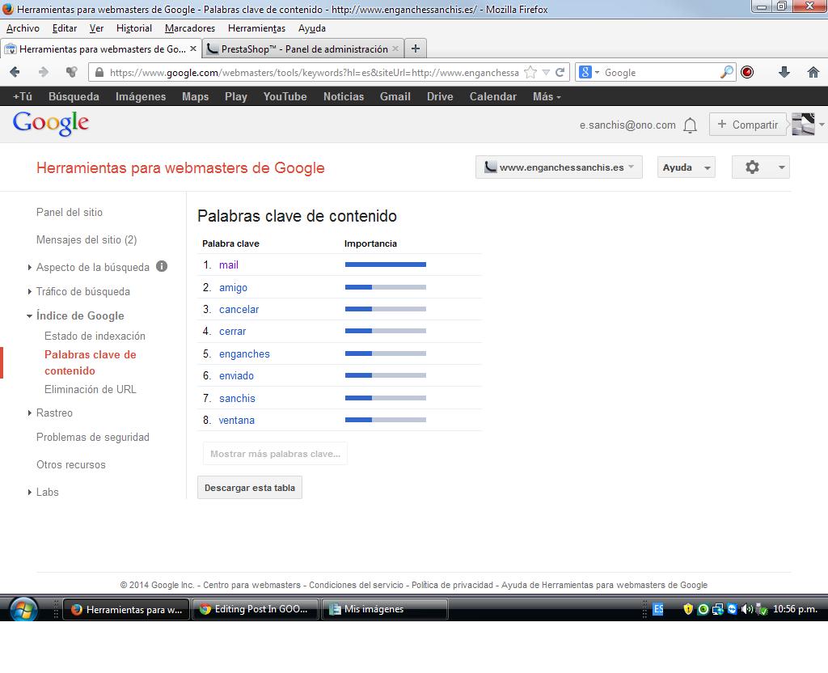Switch to Editing Post In GOO... taskbar window
Screen dimensions: 828x673
[x=256, y=609]
